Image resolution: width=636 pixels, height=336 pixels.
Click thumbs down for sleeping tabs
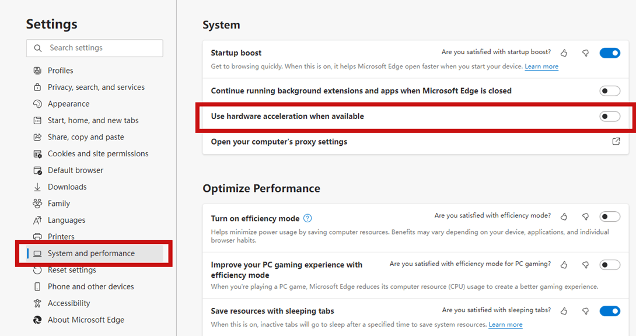[x=585, y=311]
